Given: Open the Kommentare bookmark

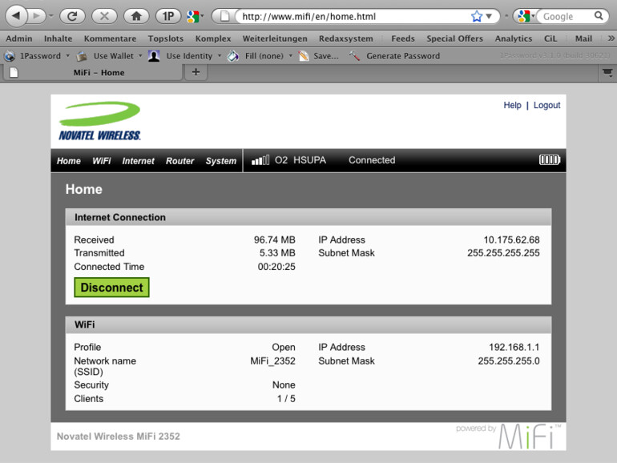Looking at the screenshot, I should [x=110, y=38].
